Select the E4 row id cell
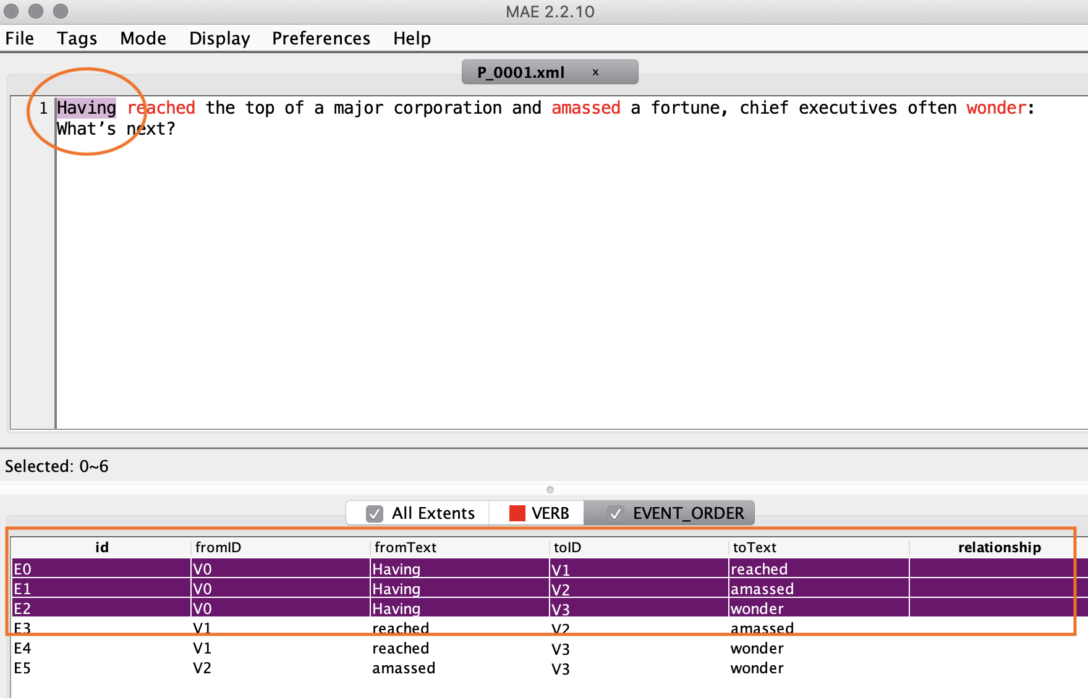1088x698 pixels. pyautogui.click(x=102, y=648)
